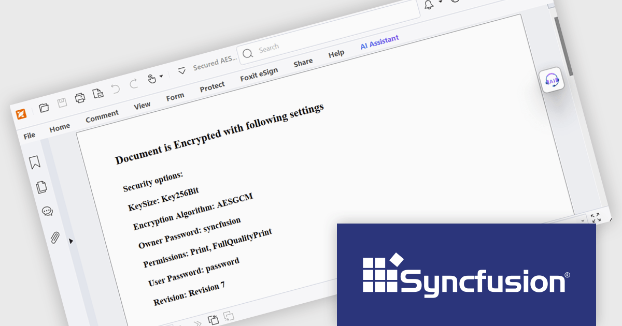622x326 pixels.
Task: Click the File menu
Action: [30, 135]
